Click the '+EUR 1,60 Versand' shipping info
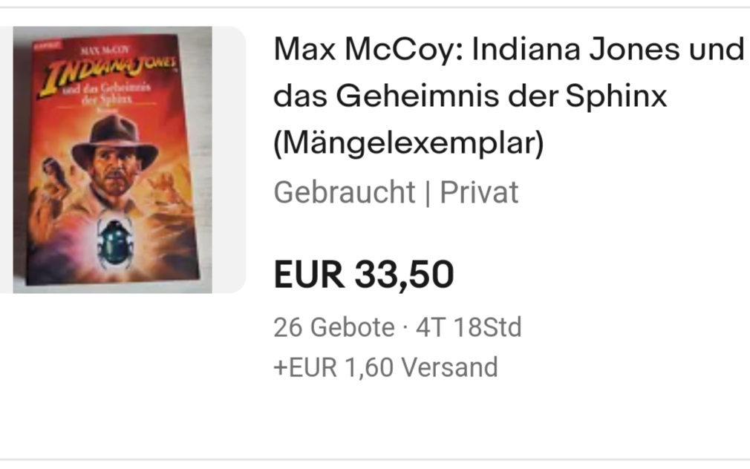This screenshot has height=469, width=750. (x=385, y=367)
